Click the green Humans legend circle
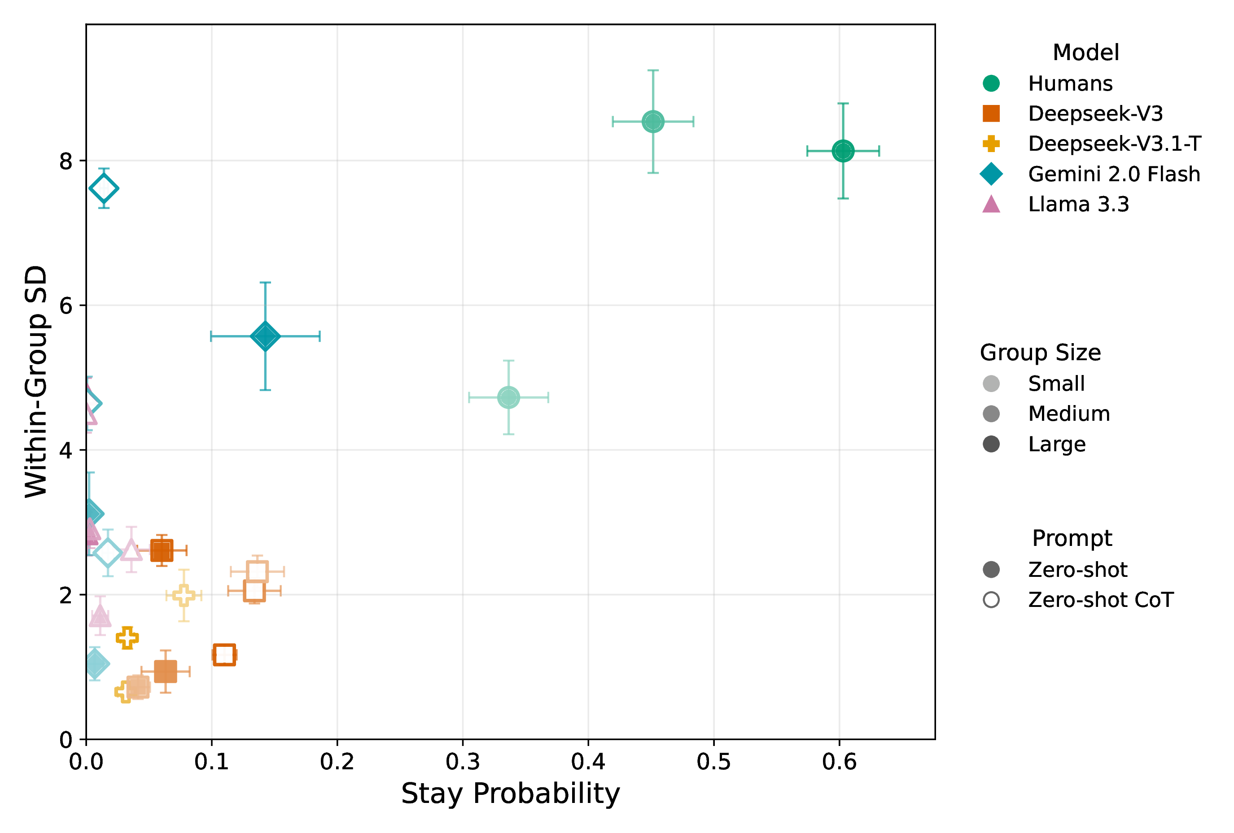1234x833 pixels. (991, 83)
